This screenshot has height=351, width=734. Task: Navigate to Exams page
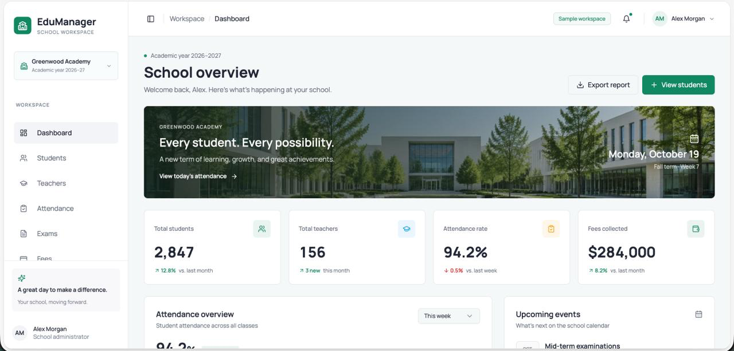pos(66,234)
